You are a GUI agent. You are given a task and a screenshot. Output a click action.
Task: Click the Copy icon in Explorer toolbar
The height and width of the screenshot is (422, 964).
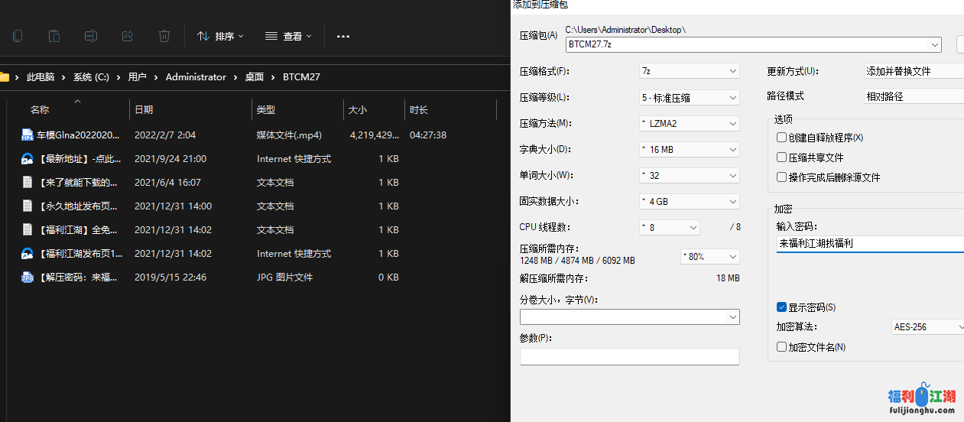point(18,36)
